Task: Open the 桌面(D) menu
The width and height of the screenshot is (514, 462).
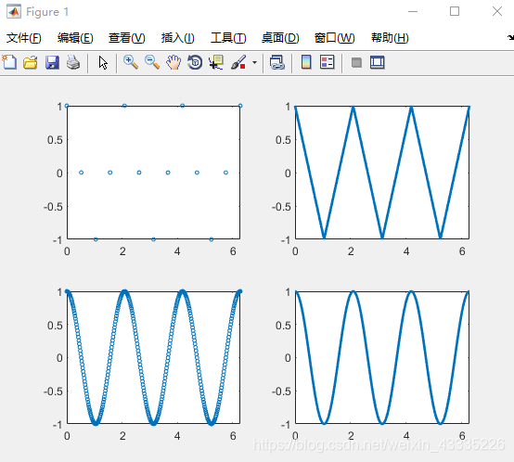Action: (280, 38)
